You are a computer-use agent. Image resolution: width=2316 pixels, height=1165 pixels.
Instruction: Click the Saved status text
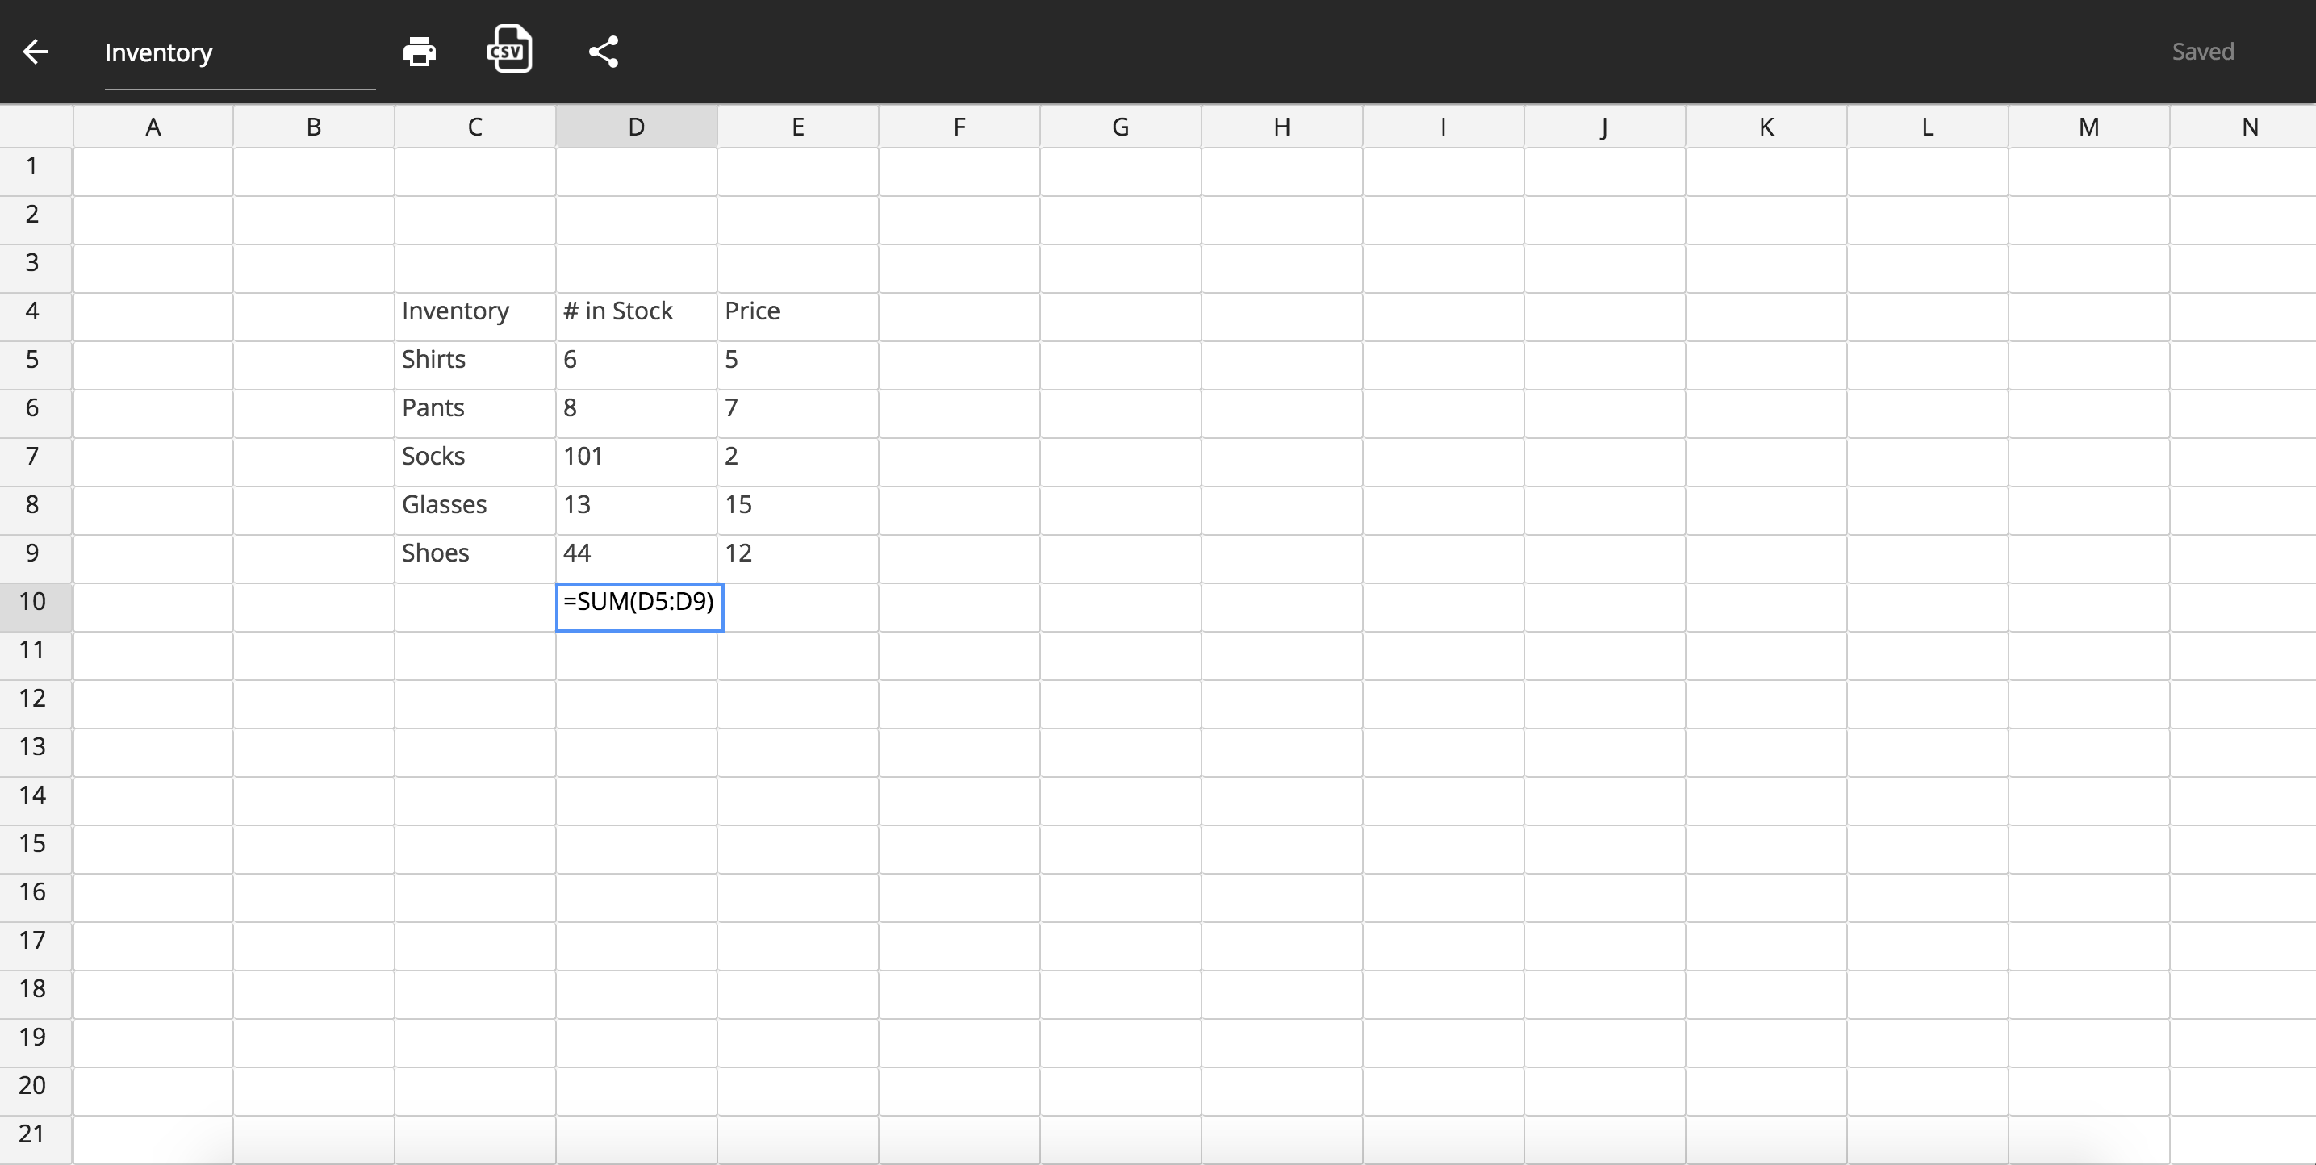(x=2203, y=52)
